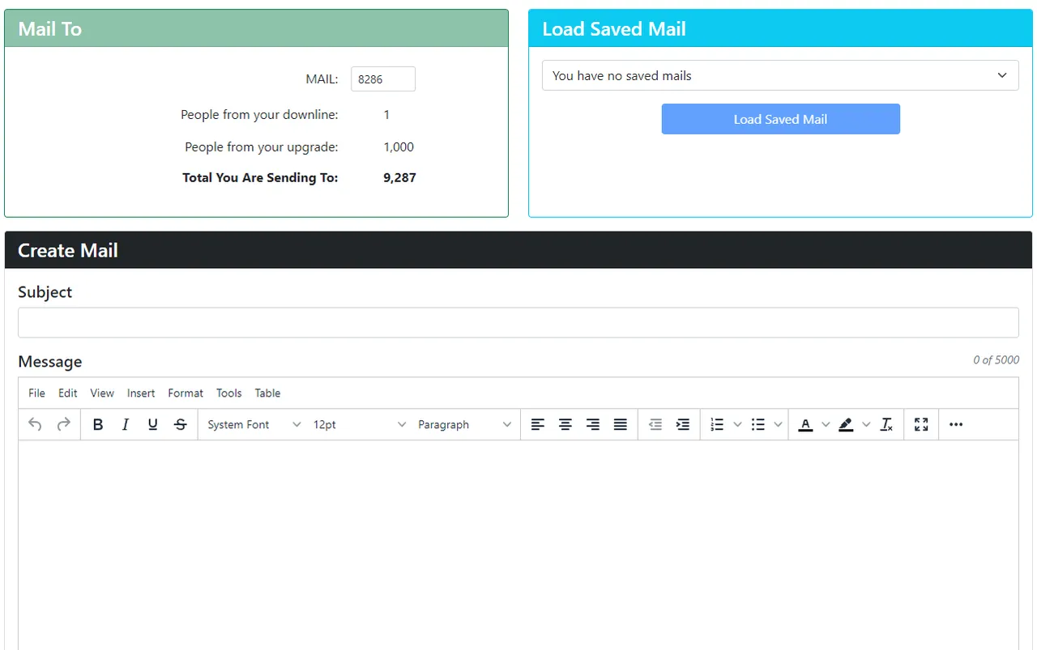Click into the Subject field
Viewport: 1037px width, 650px height.
pos(518,322)
